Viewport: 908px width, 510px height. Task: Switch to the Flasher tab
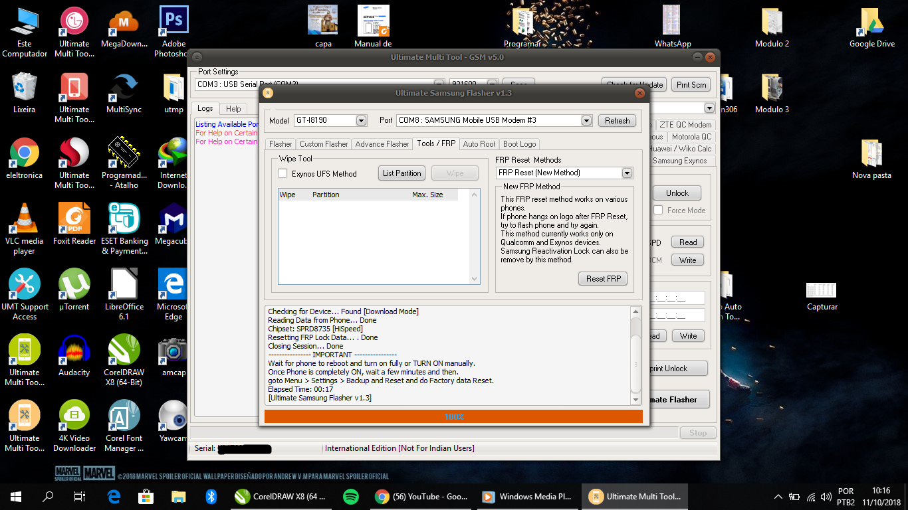tap(281, 143)
